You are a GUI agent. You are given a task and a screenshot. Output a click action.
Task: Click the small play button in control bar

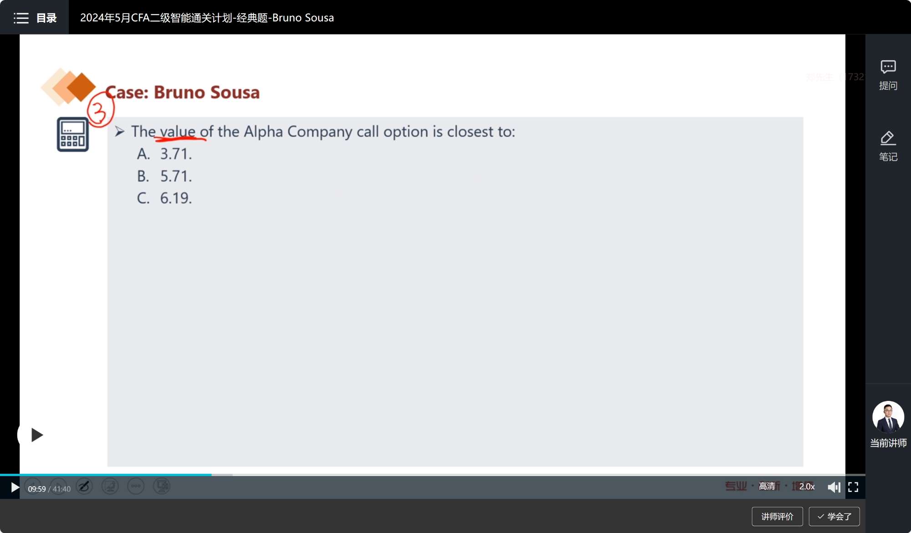pos(15,488)
